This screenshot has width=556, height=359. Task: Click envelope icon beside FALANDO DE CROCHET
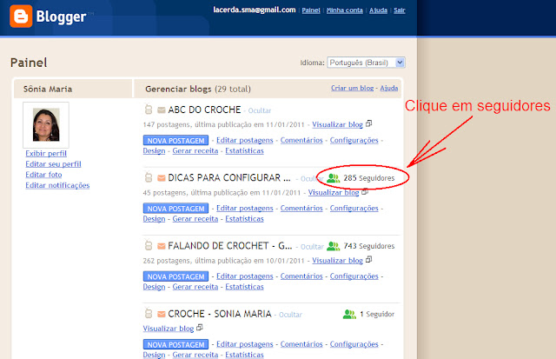point(162,246)
